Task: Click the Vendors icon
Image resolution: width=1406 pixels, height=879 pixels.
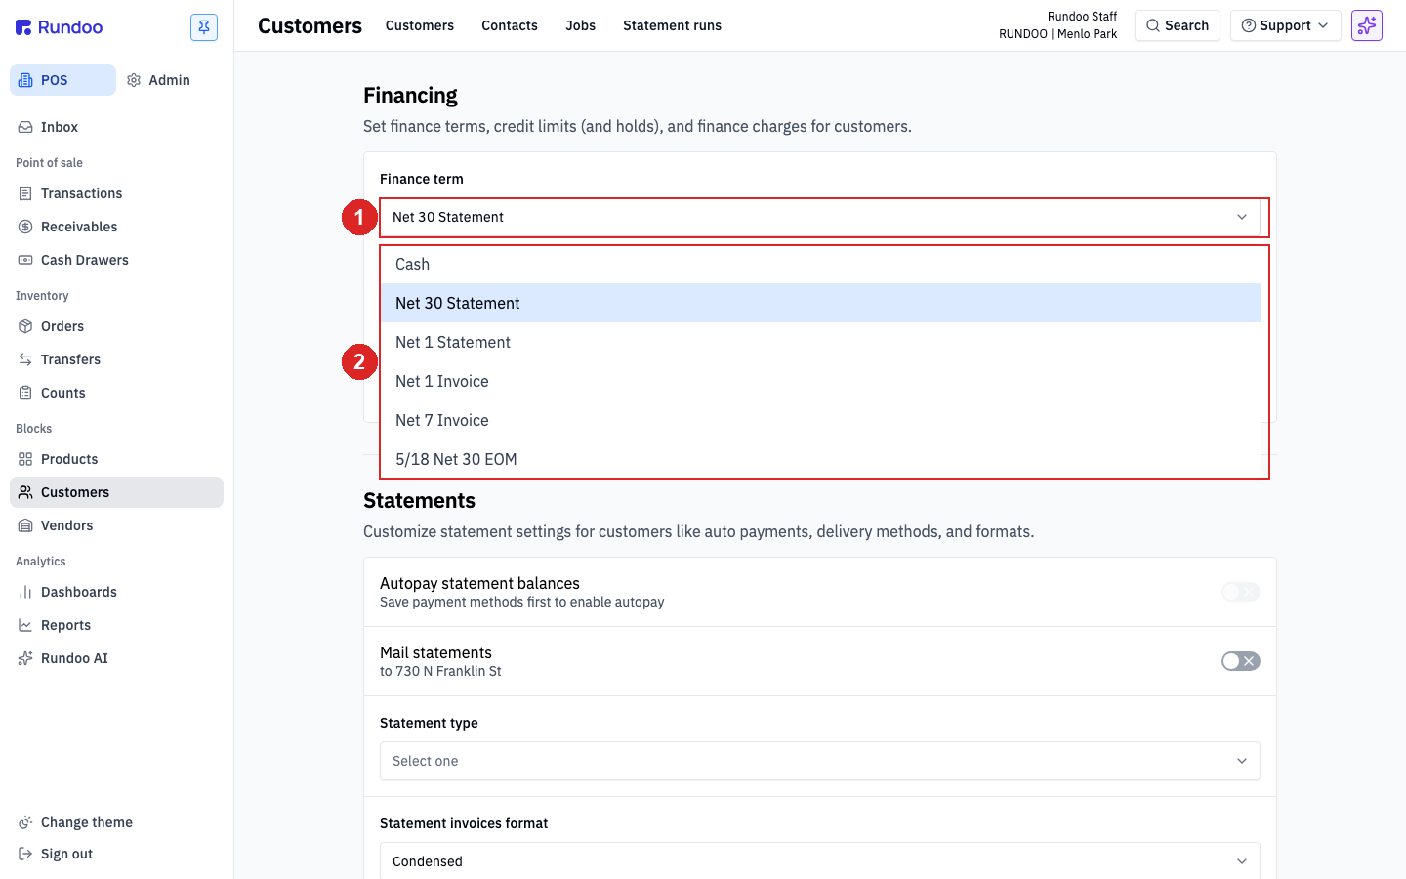Action: pyautogui.click(x=25, y=525)
